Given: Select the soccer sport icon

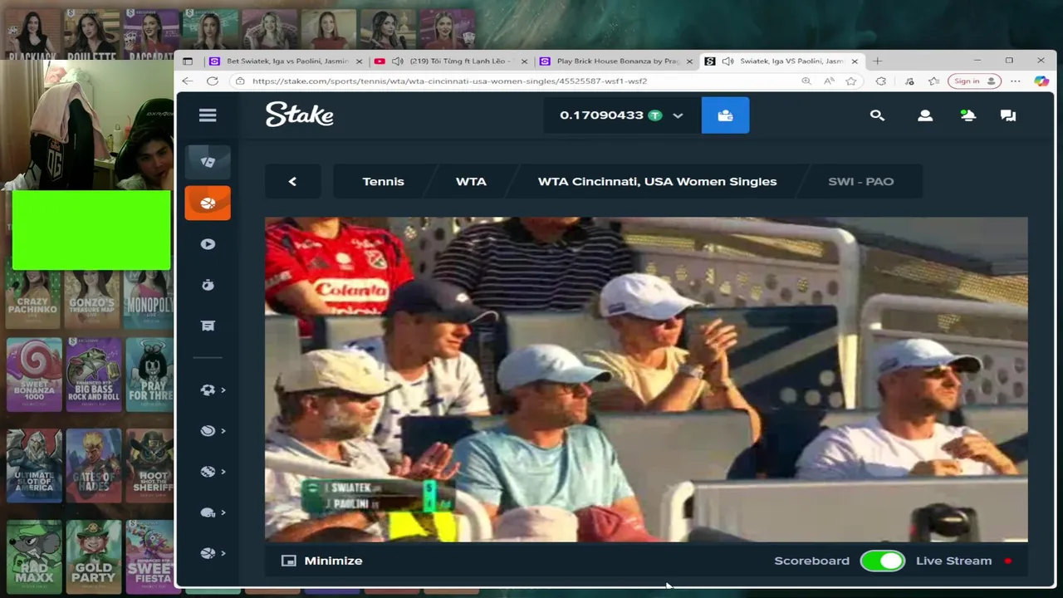Looking at the screenshot, I should 208,390.
